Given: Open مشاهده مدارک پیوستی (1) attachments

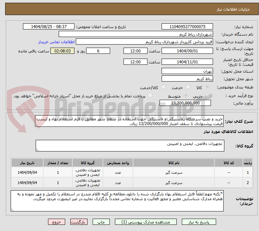Looking at the screenshot, I should point(146,222).
